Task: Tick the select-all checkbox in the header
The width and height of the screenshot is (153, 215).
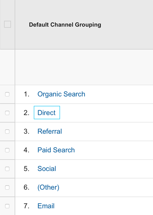Action: (7, 24)
